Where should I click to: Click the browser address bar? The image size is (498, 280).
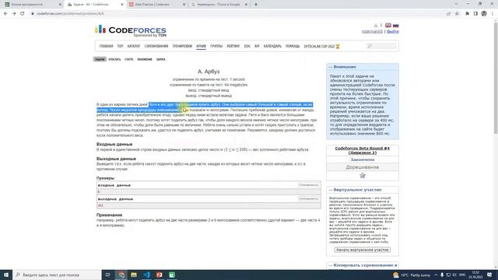pos(237,14)
